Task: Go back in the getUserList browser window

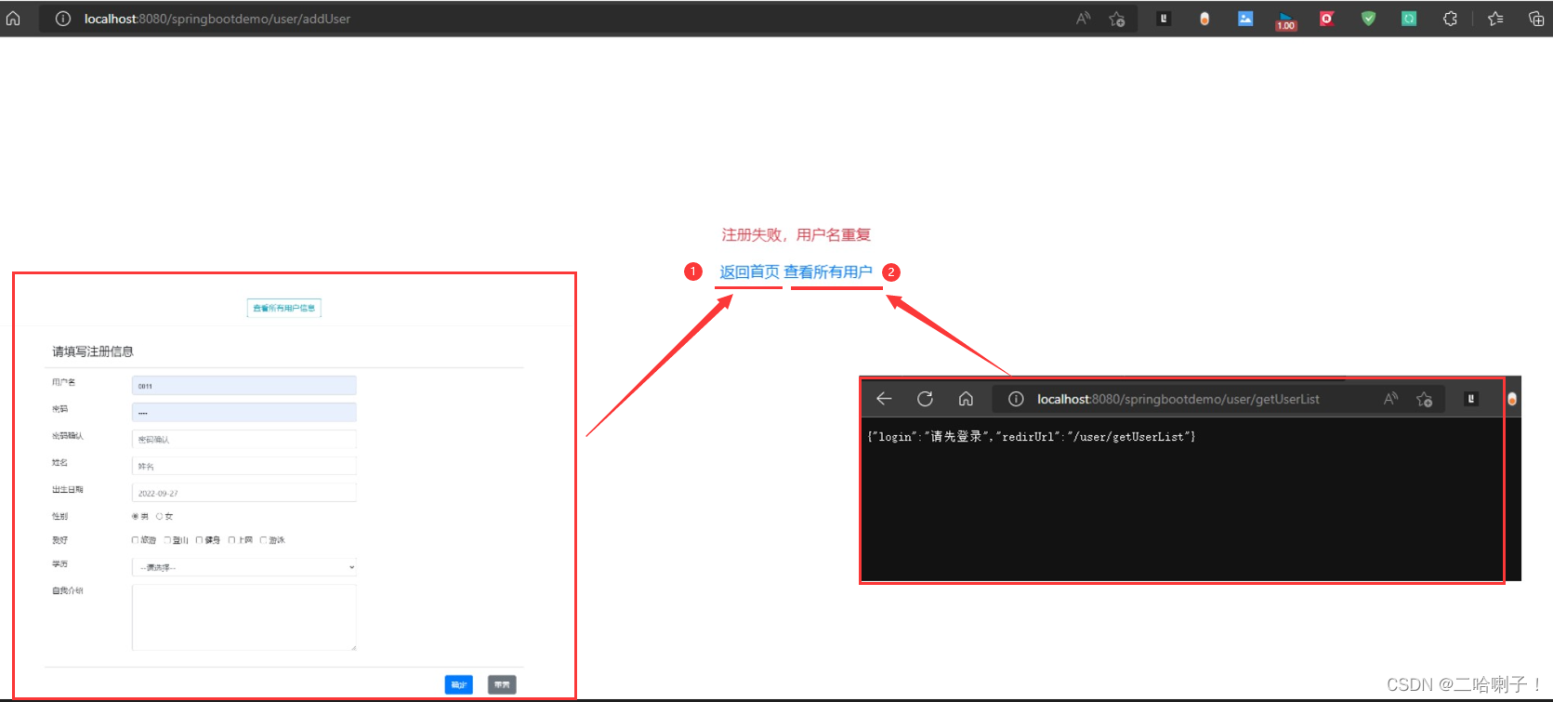Action: click(884, 399)
